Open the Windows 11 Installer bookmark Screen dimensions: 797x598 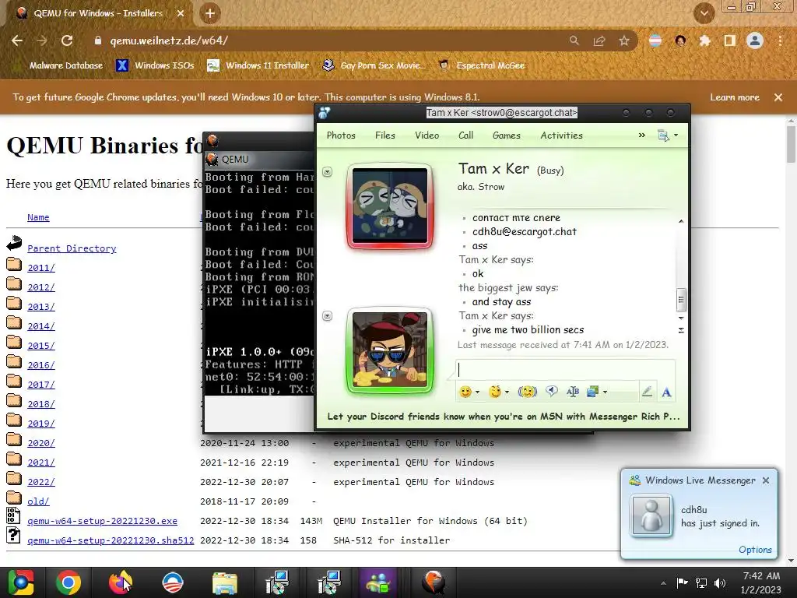[x=258, y=65]
